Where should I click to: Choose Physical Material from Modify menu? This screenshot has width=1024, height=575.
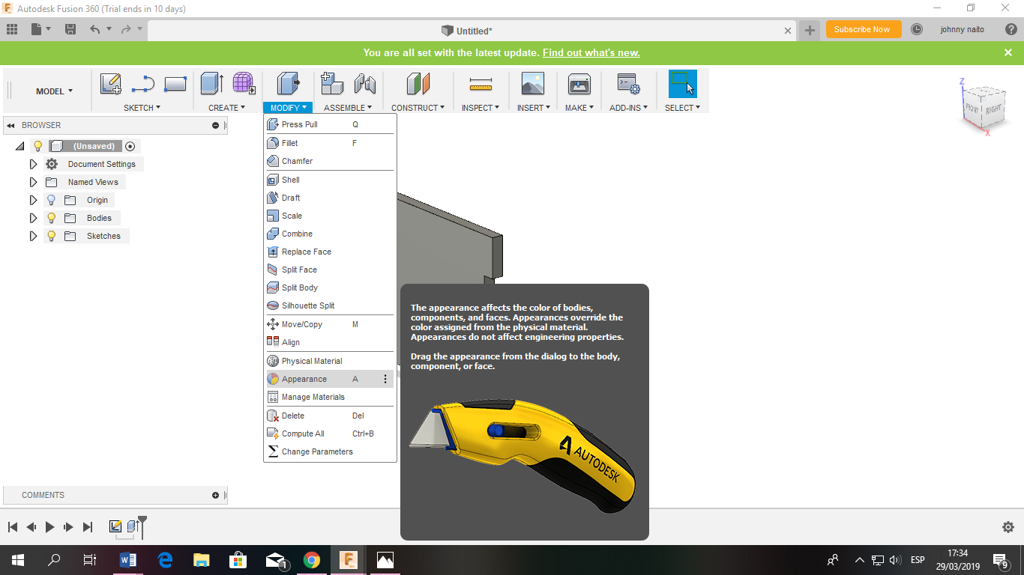tap(330, 361)
